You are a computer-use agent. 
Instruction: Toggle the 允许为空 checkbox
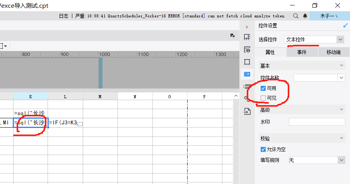coord(263,149)
